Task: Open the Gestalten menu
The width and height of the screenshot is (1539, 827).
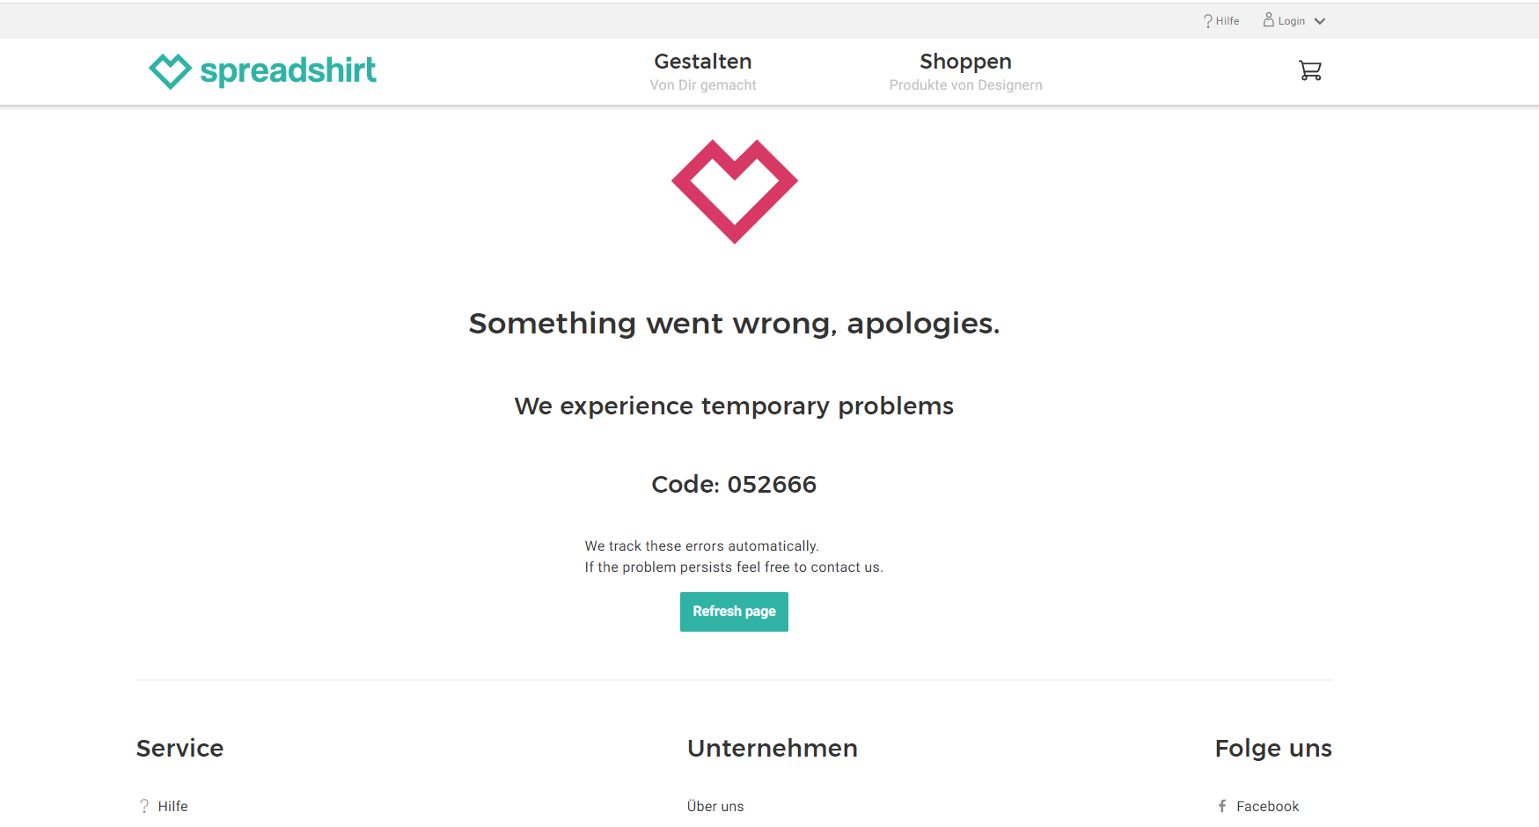Action: click(702, 62)
